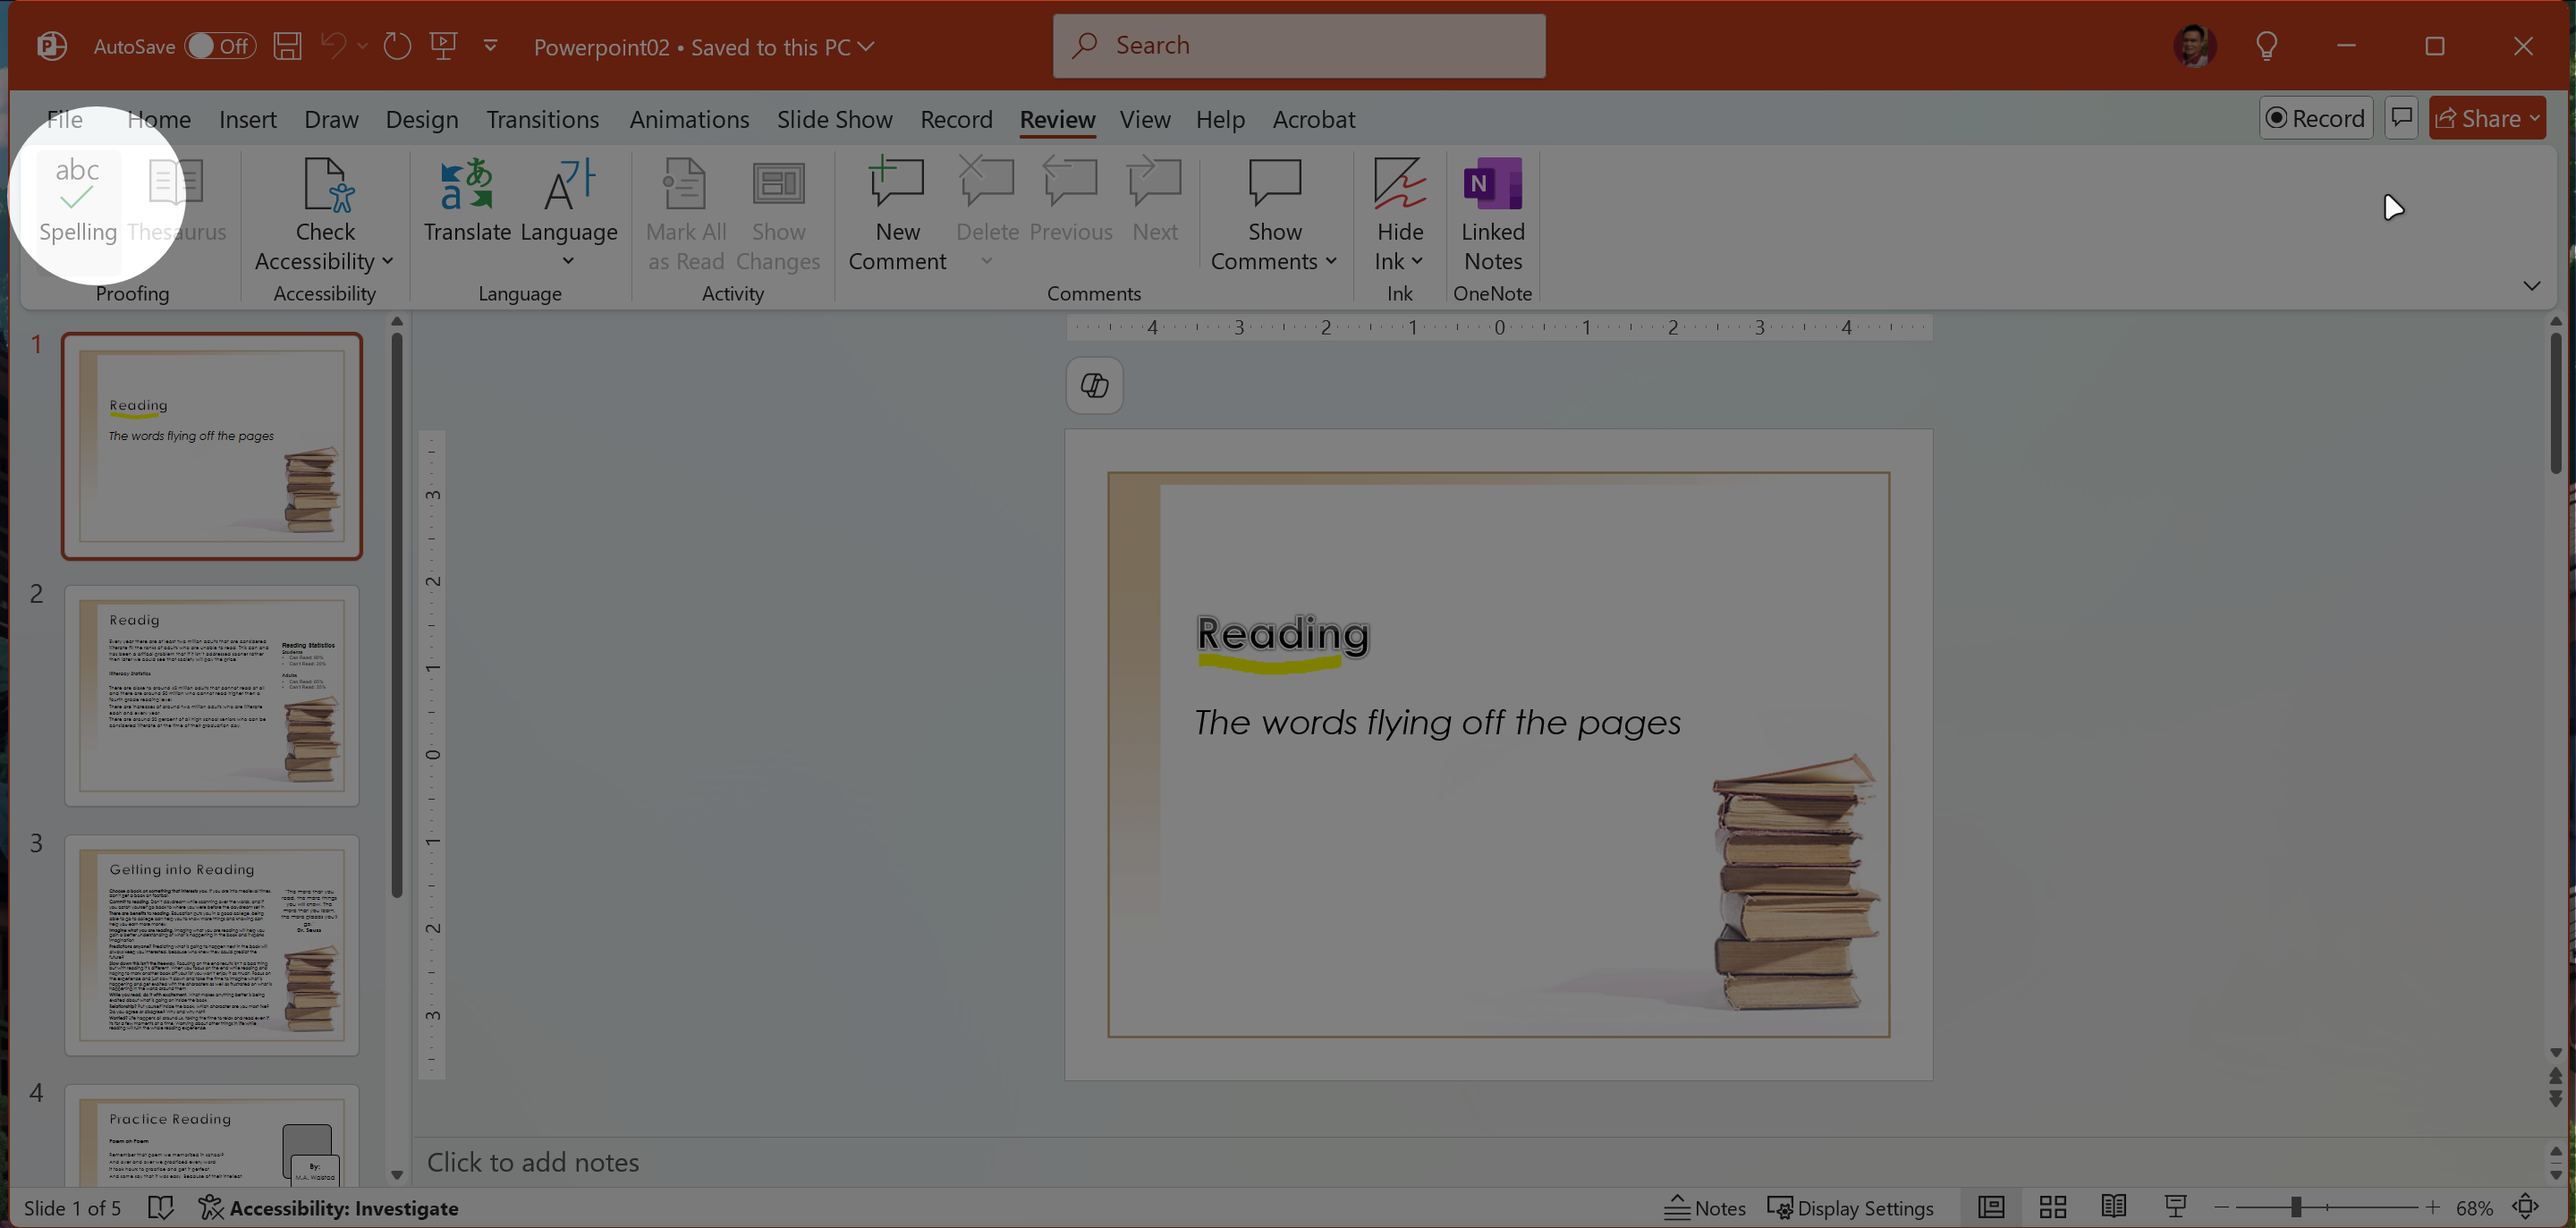Image resolution: width=2576 pixels, height=1228 pixels.
Task: Collapse the ribbon with the chevron
Action: [2531, 286]
